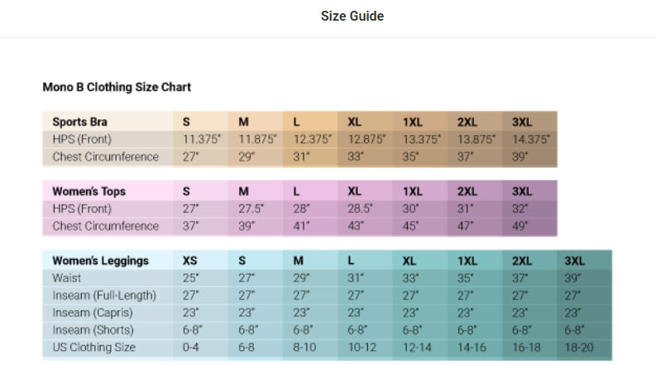
Task: Click the Waist row label
Action: click(66, 278)
